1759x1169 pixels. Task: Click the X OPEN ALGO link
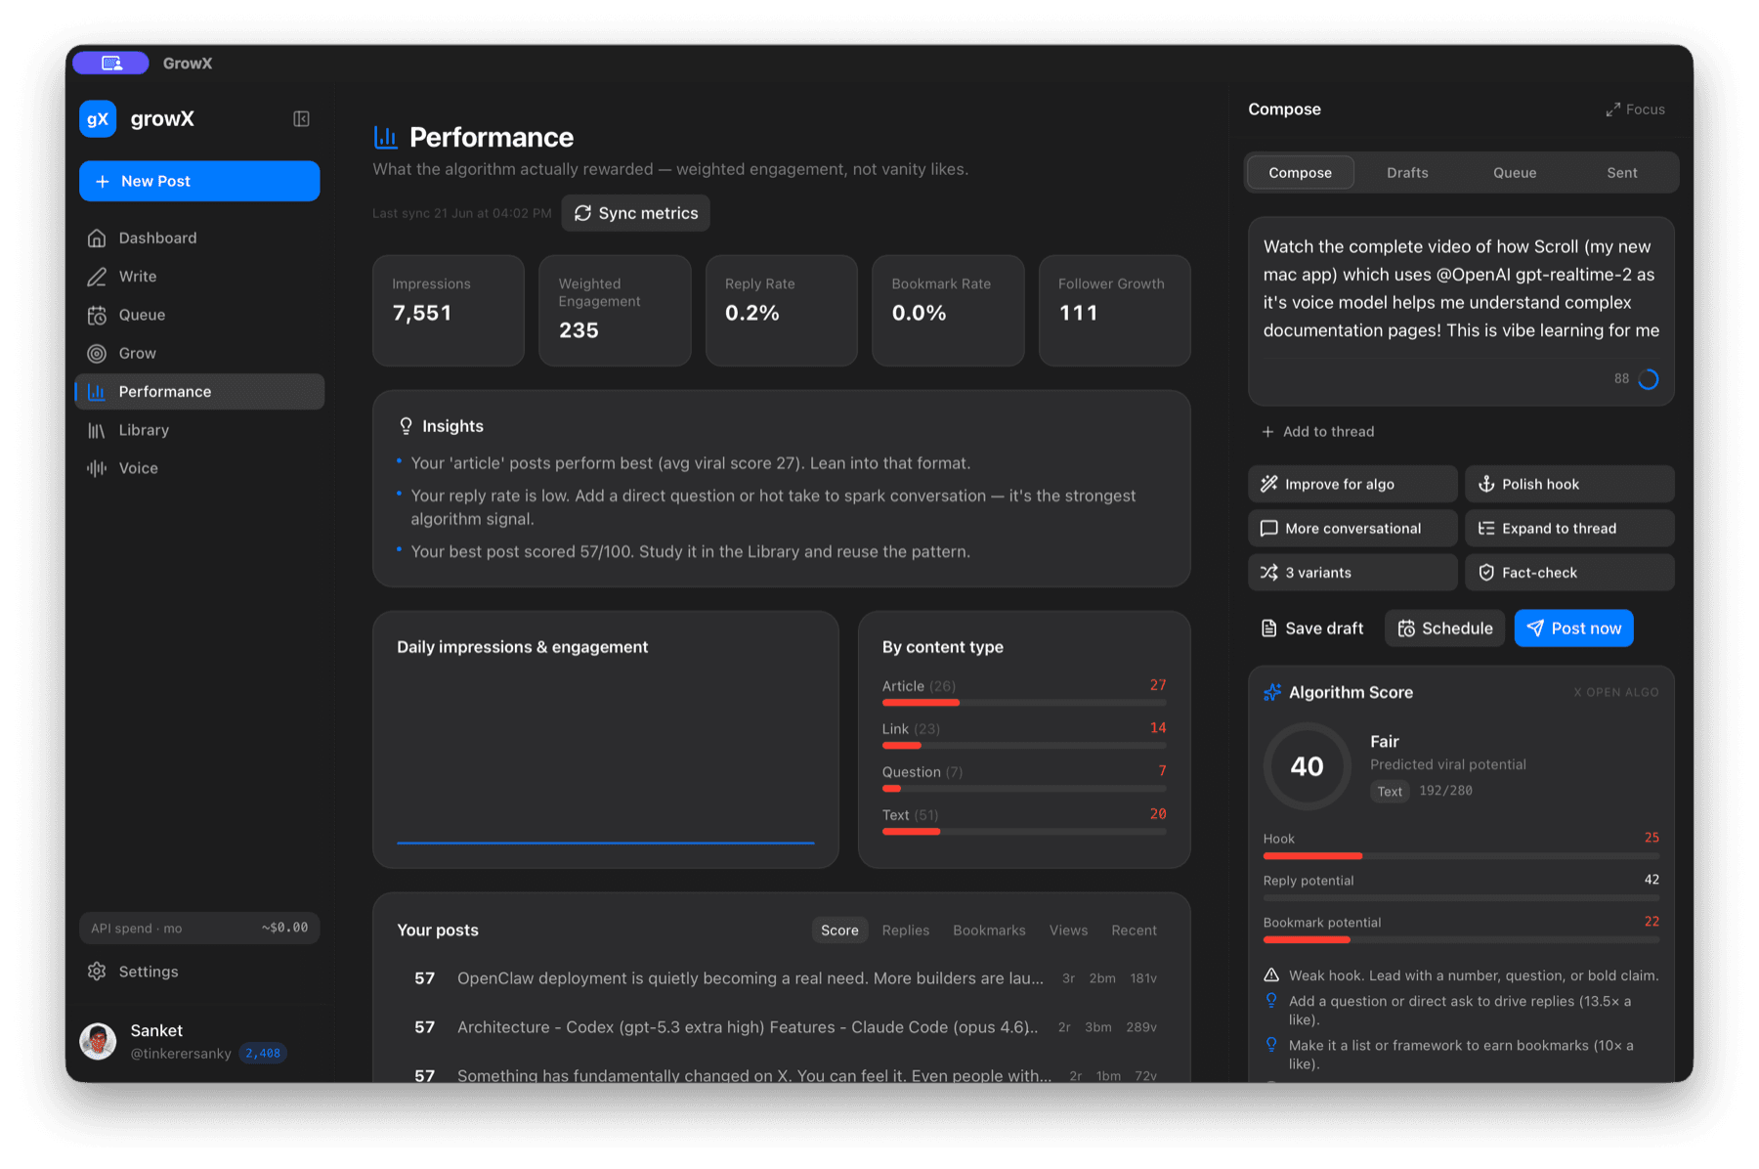point(1616,692)
